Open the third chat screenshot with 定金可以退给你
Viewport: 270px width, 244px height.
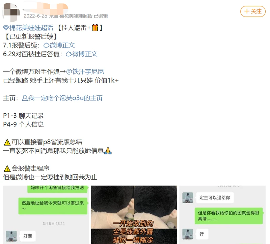point(222,215)
